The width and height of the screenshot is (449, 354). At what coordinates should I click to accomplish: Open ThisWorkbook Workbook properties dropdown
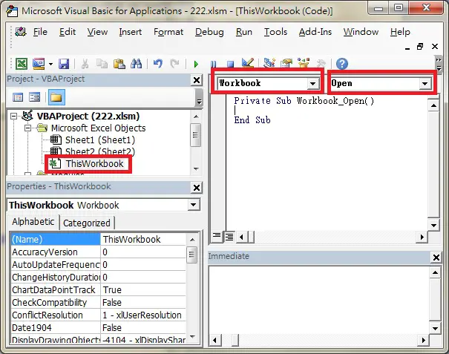[x=193, y=205]
